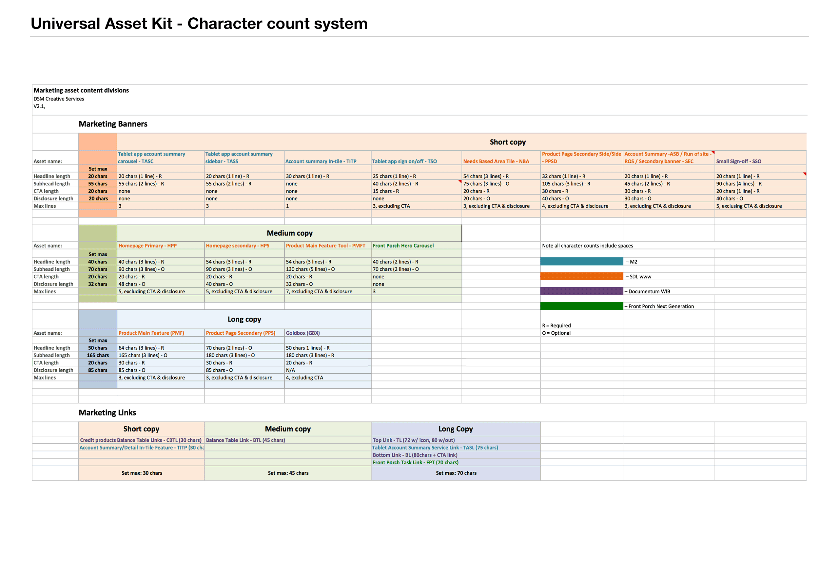
Task: Click Product Main Feature (PMF) column header
Action: point(151,333)
